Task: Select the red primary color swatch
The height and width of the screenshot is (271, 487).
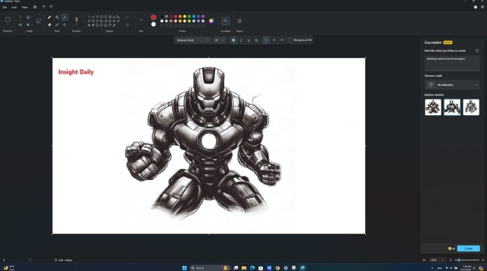Action: (153, 17)
